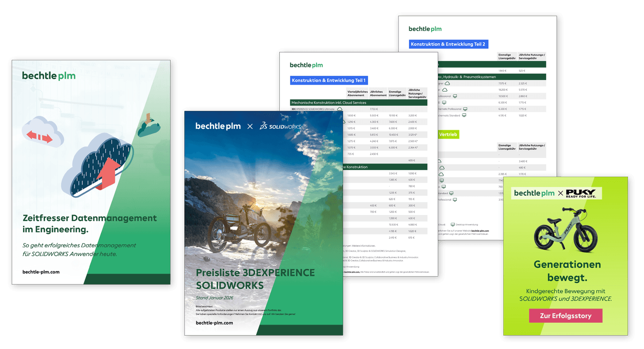Click the cloud icon beside 3DEXPERIENCE SOLIDWORKS Ultimate

[x=340, y=109]
